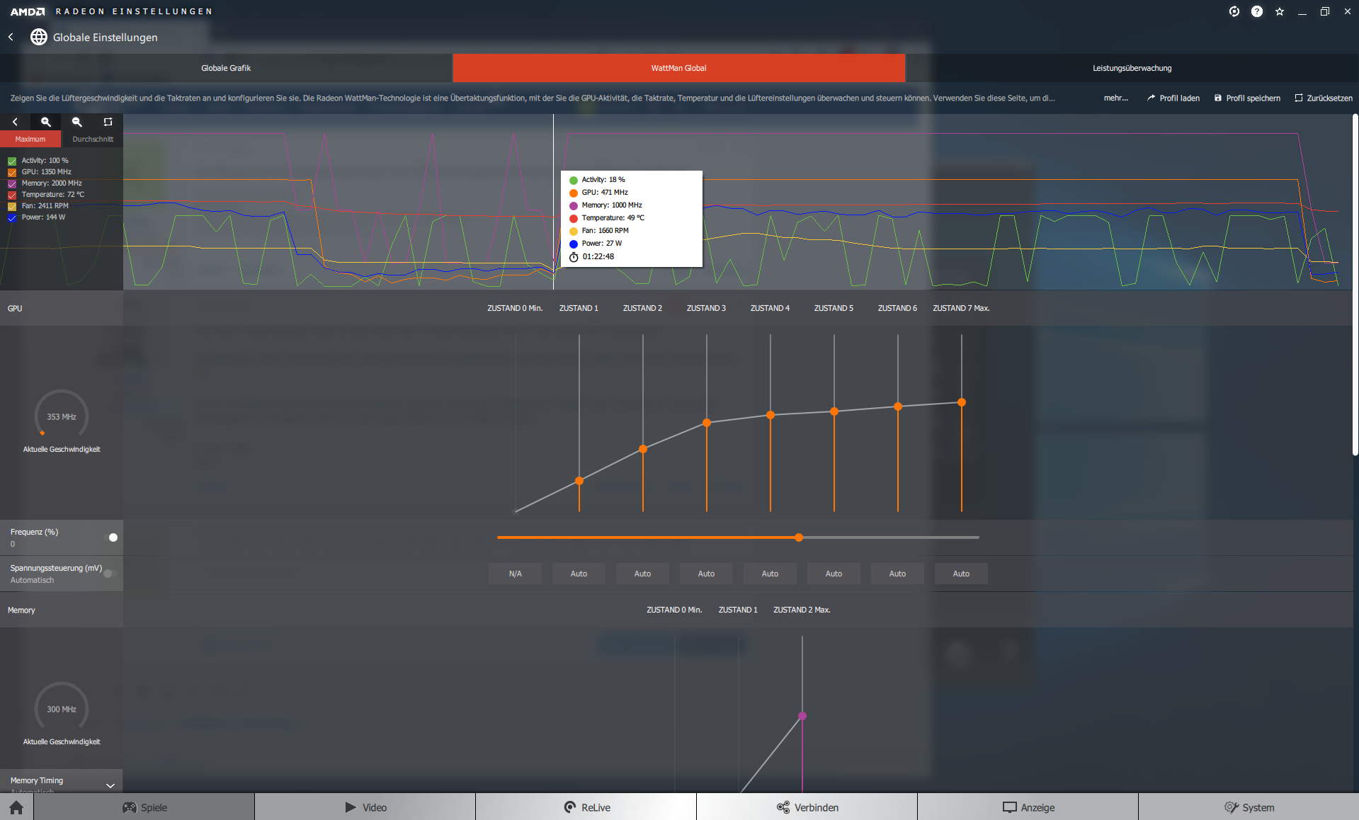Click the GPU frequency percent slider handle

pos(799,537)
